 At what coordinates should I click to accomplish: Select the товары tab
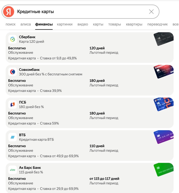[x=115, y=24]
